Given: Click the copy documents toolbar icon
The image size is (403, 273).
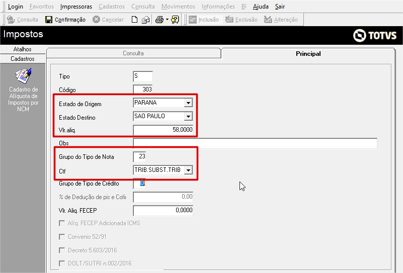Looking at the screenshot, I should click(146, 20).
